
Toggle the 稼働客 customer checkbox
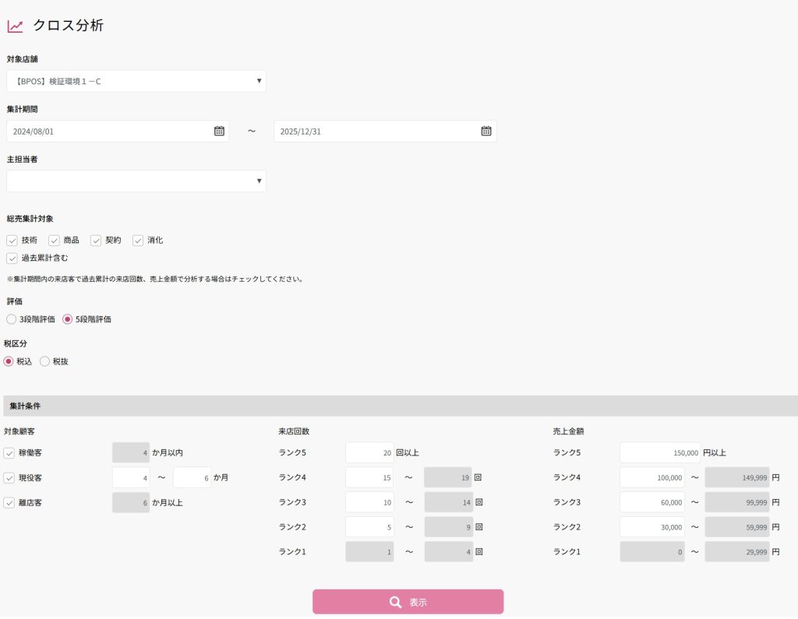[9, 453]
